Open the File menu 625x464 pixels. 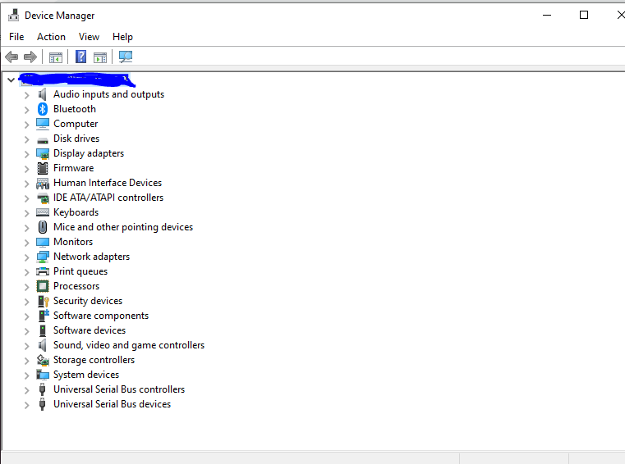point(16,37)
